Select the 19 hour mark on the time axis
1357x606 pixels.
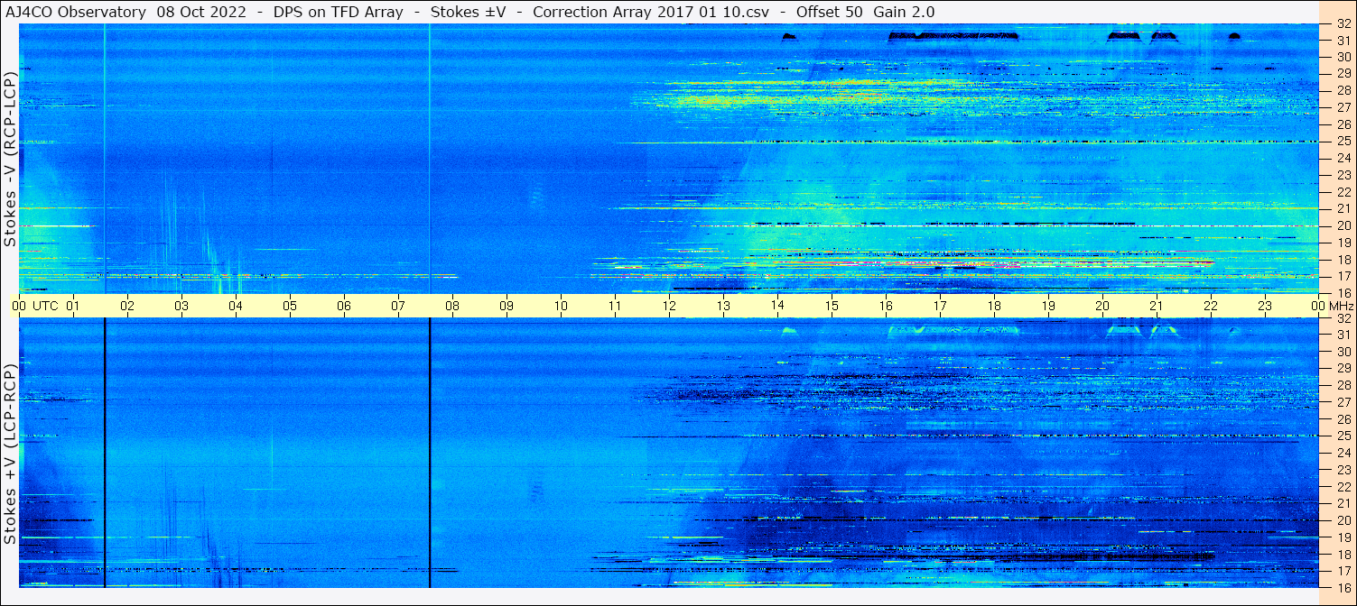[x=1048, y=306]
